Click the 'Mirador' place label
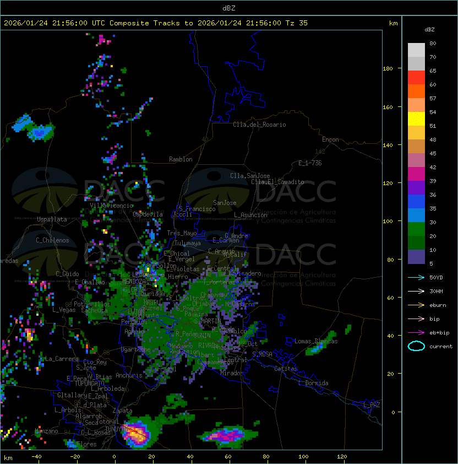This screenshot has width=458, height=464. point(232,373)
